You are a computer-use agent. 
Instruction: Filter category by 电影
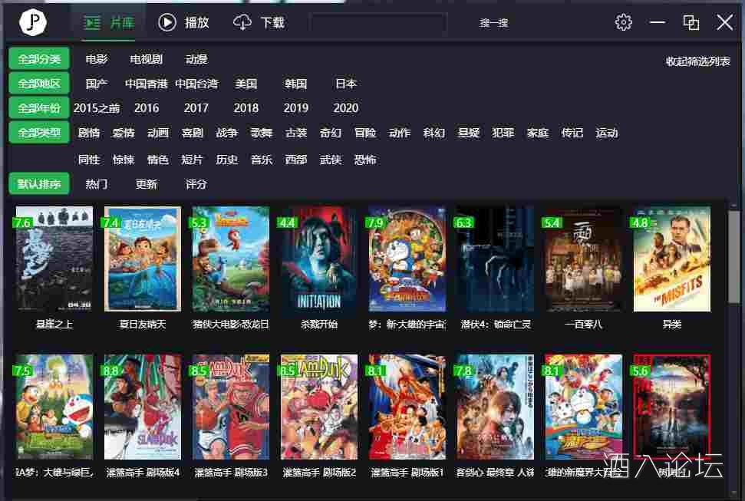tap(97, 59)
